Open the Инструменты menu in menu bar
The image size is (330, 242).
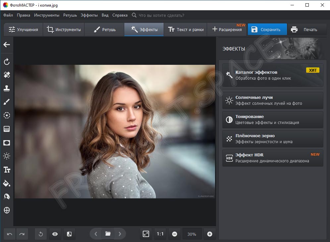click(x=47, y=15)
